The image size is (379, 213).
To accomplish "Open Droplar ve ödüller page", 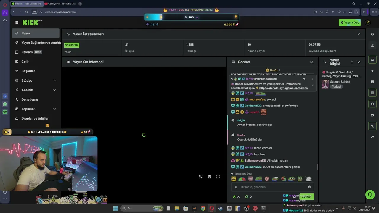I will click(36, 118).
